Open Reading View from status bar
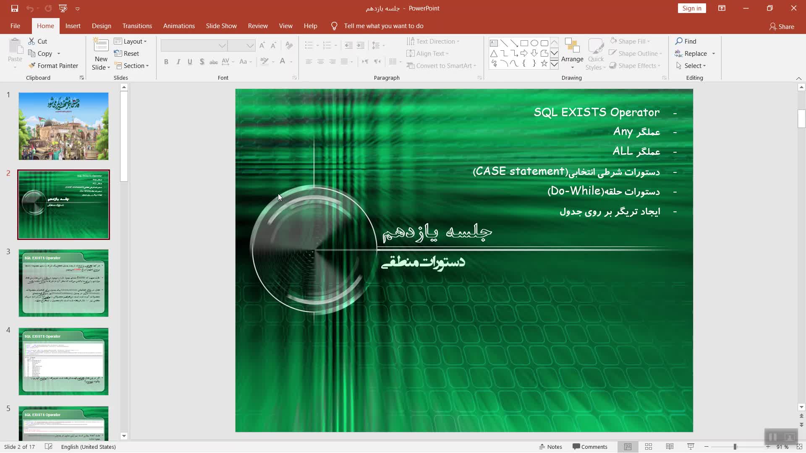 pos(670,447)
